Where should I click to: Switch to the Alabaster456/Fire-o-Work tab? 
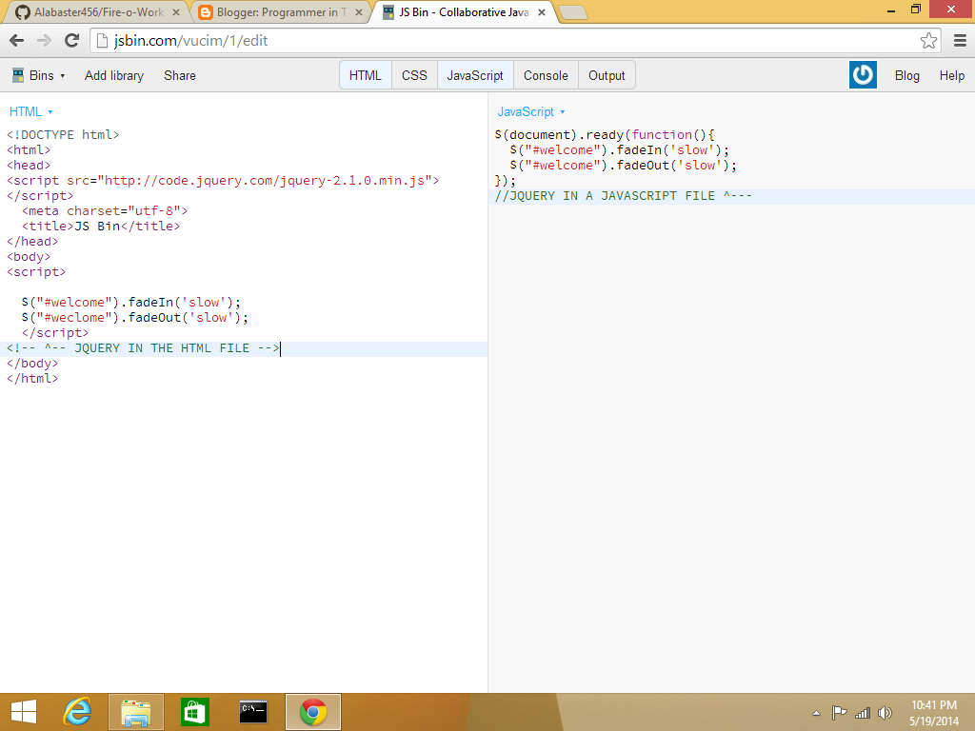pyautogui.click(x=96, y=12)
